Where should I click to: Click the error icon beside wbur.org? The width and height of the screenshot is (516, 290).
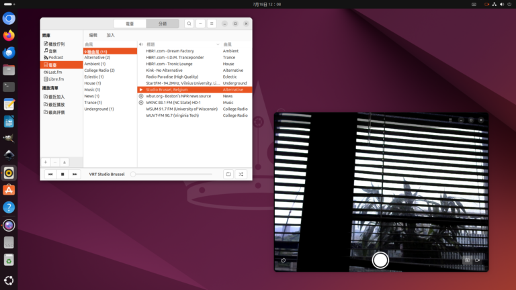pos(141,96)
